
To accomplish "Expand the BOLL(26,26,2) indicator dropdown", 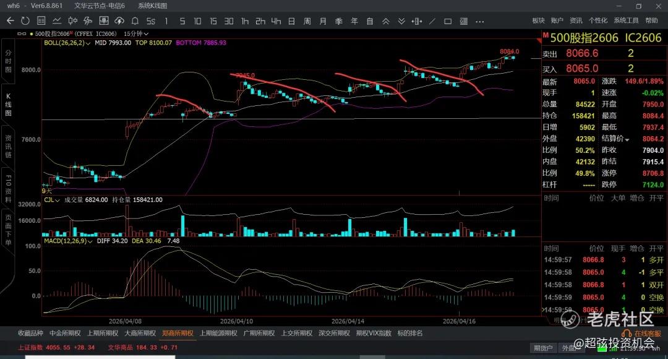I will (x=88, y=43).
